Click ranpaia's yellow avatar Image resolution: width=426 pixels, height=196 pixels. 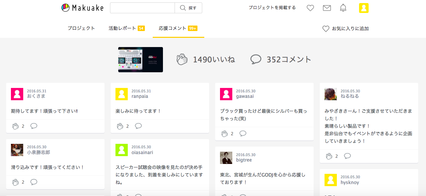pyautogui.click(x=122, y=94)
